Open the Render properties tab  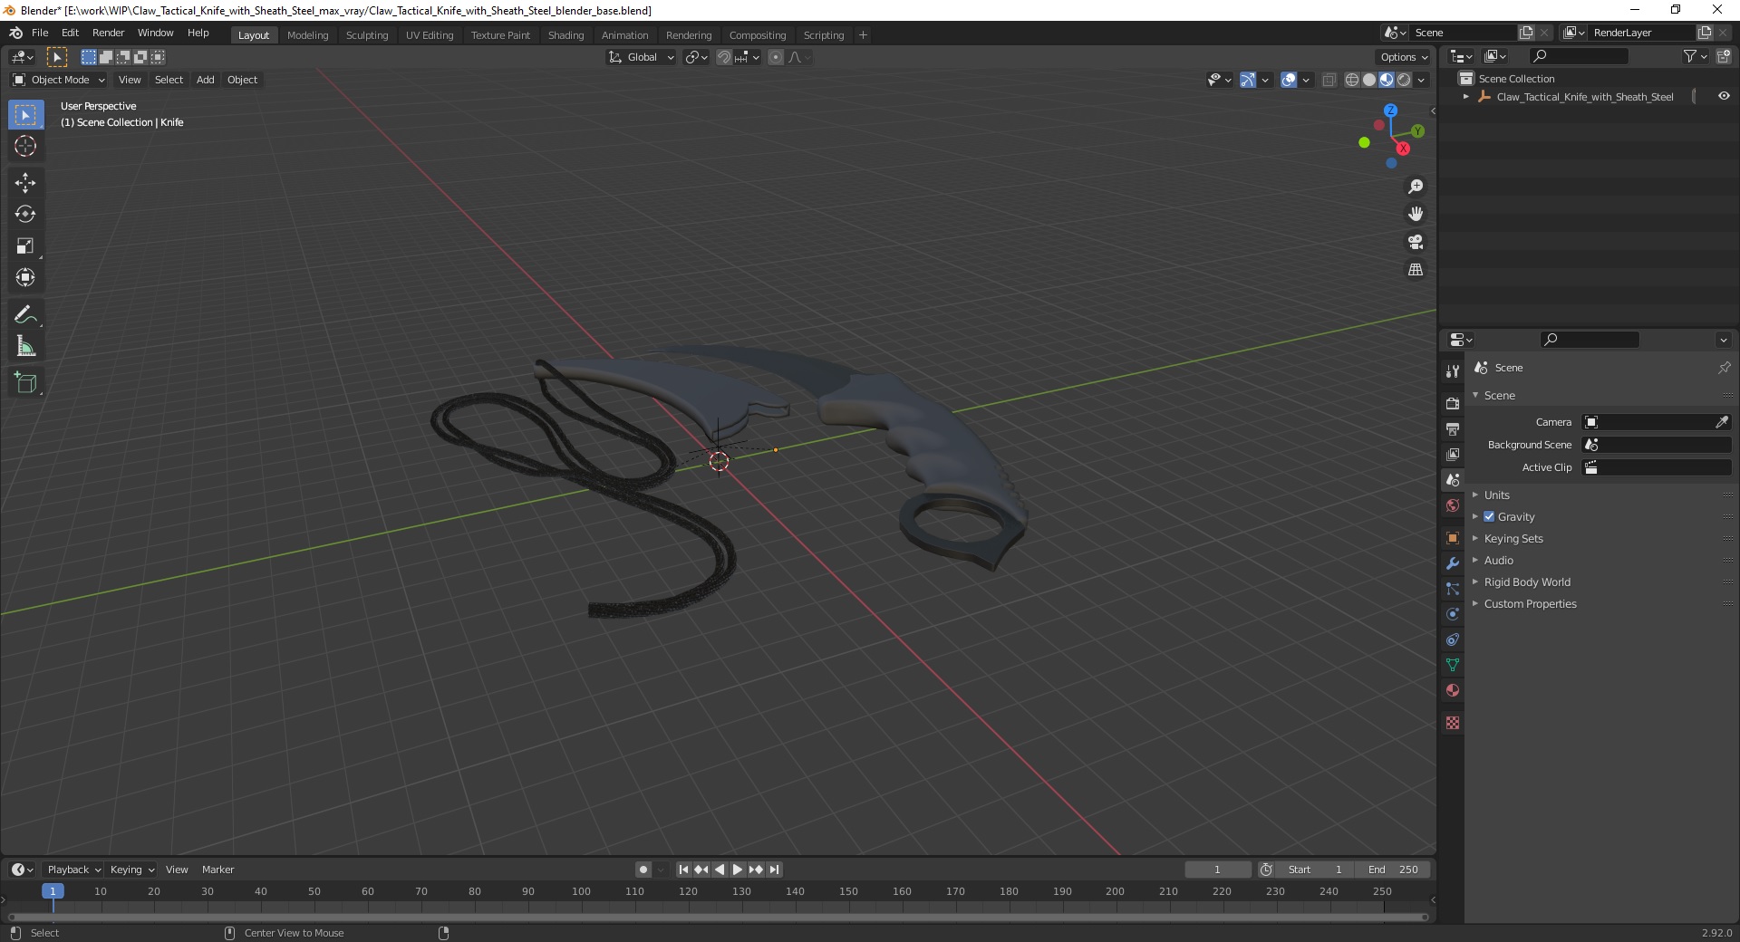[x=1453, y=403]
